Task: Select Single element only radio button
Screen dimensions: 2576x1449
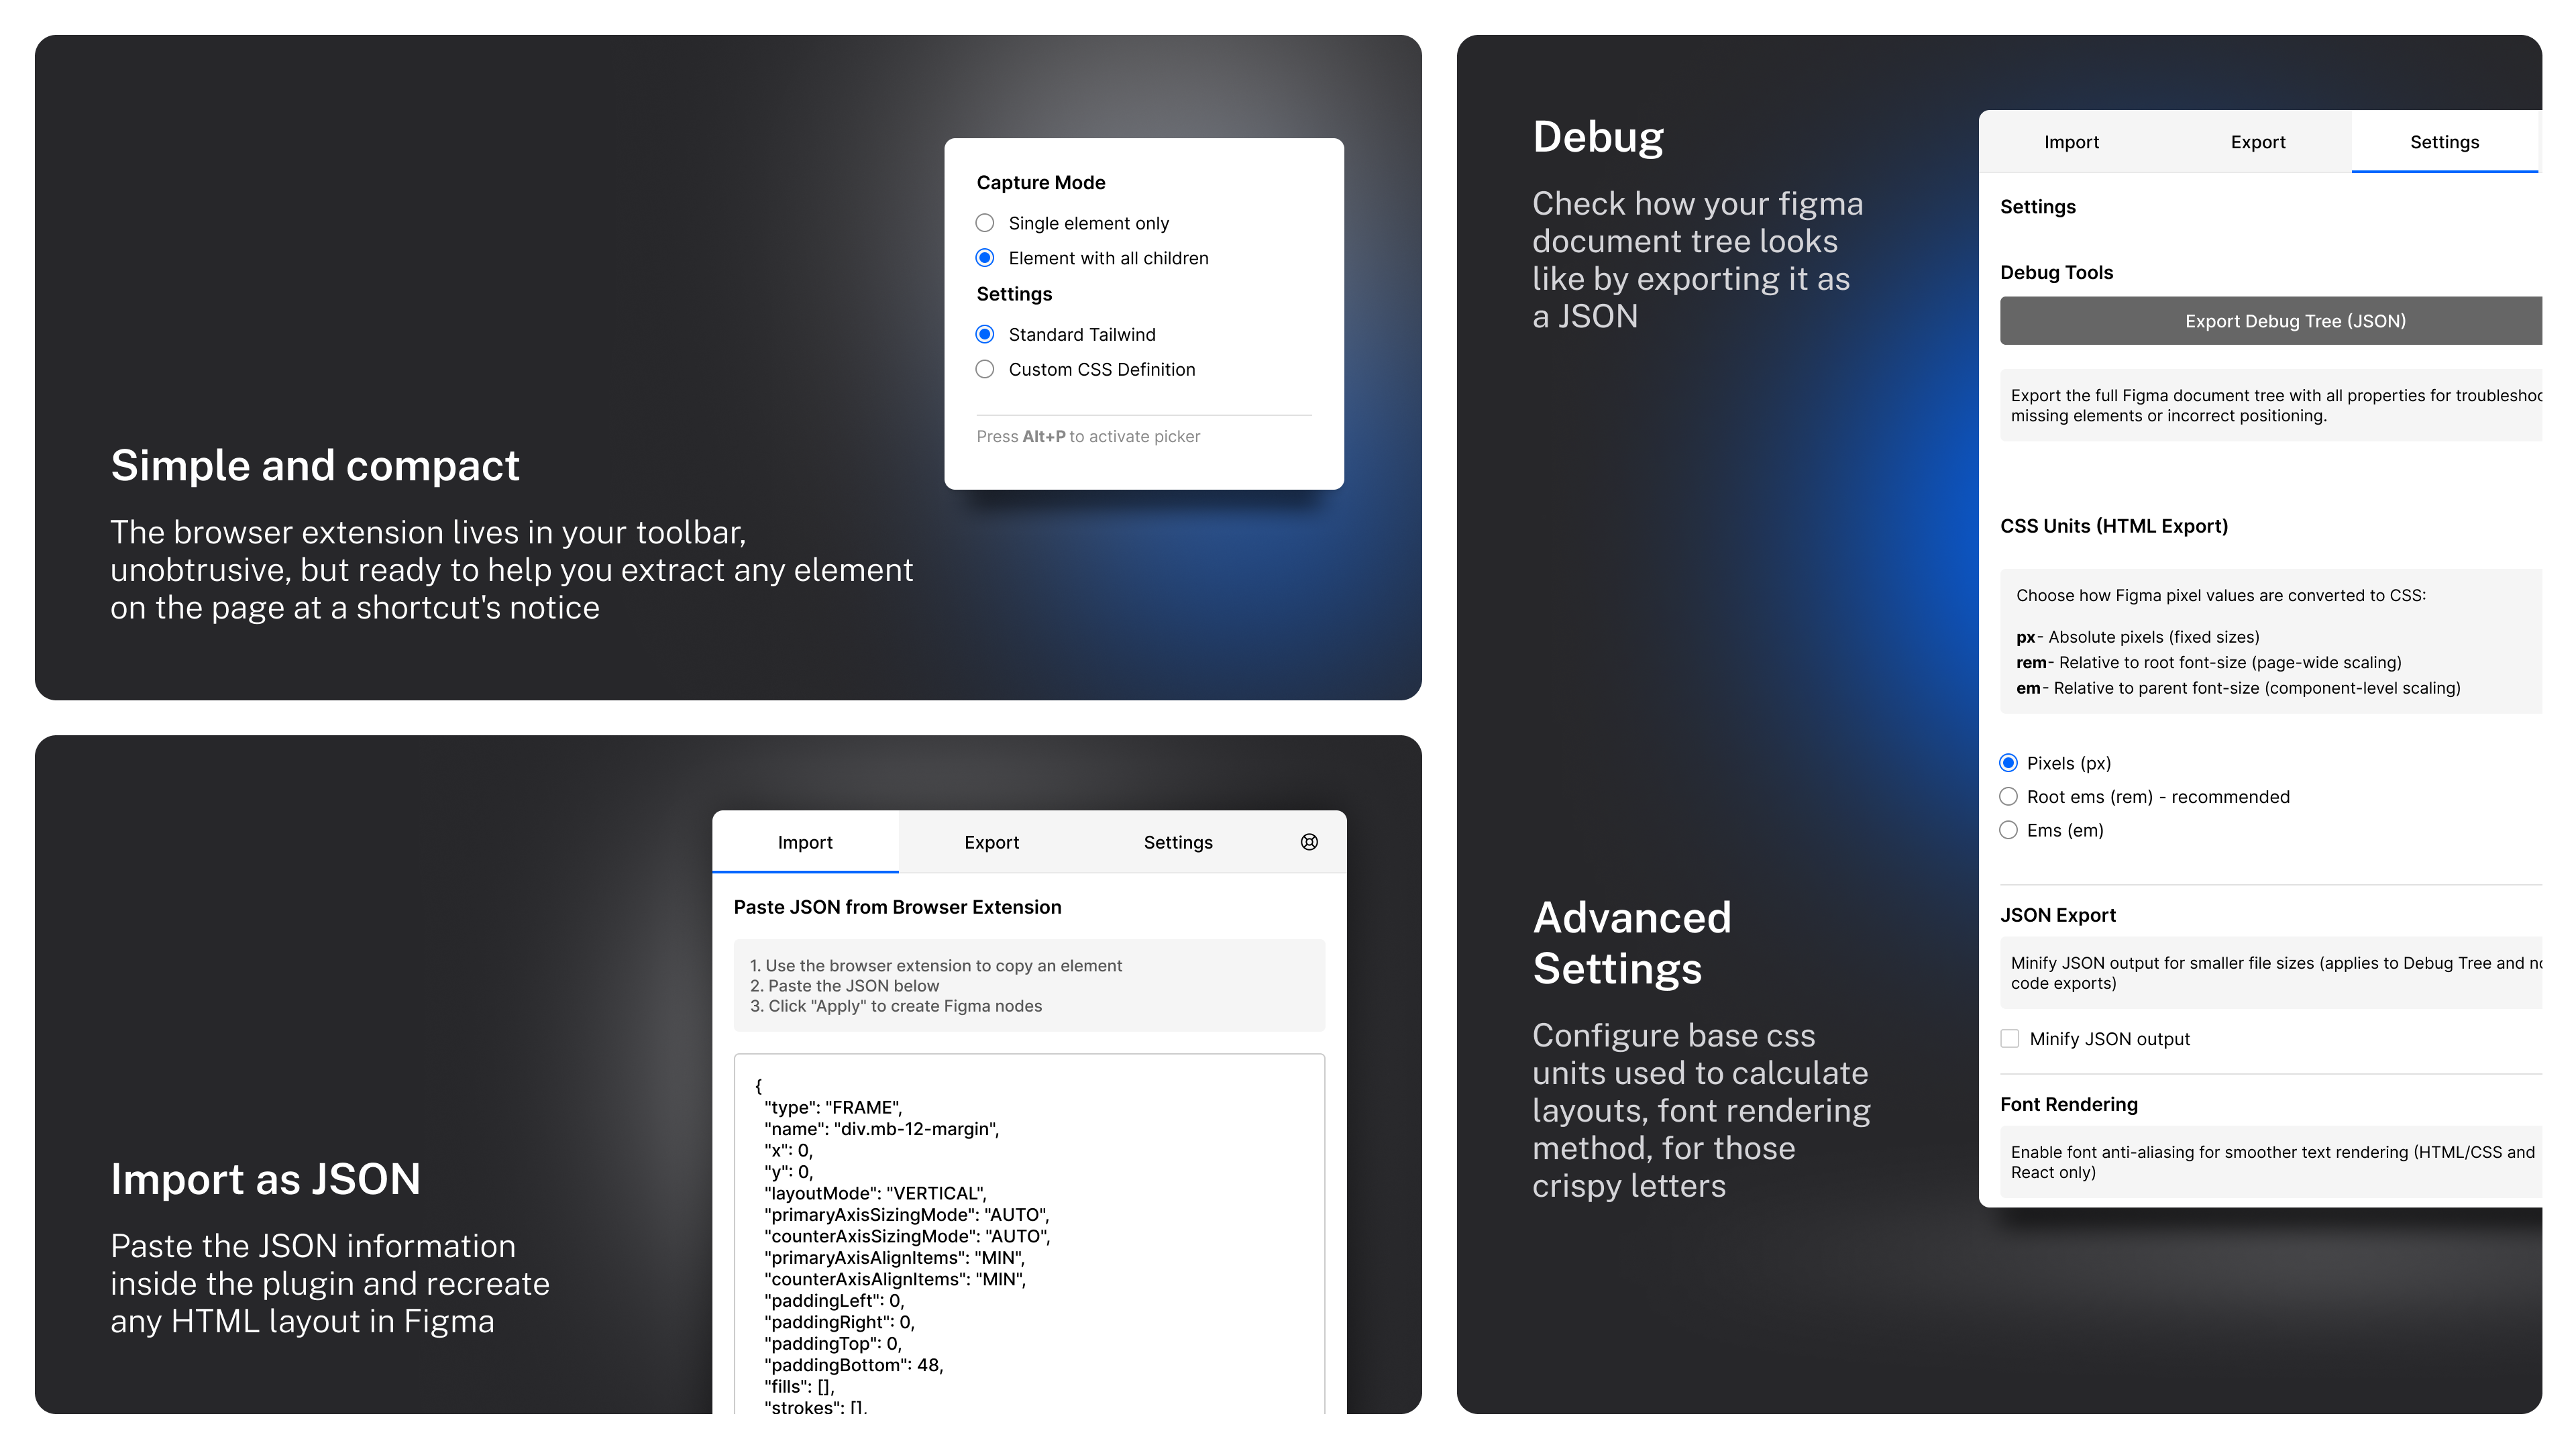Action: pos(985,223)
